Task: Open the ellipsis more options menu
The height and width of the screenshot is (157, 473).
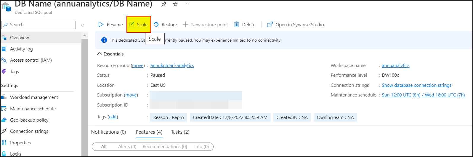Action: [x=187, y=4]
